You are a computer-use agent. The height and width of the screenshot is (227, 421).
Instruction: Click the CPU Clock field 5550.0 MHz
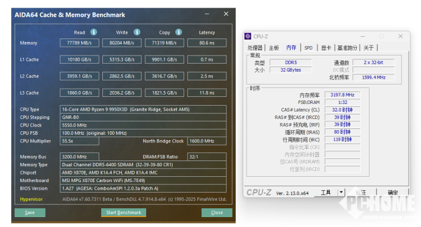(143, 125)
